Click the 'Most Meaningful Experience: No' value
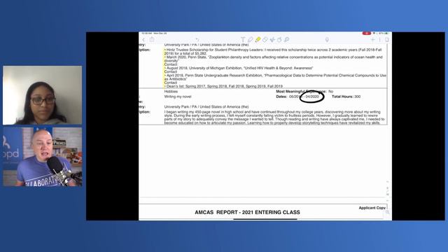Screen dimensions: 448x252 [304, 92]
